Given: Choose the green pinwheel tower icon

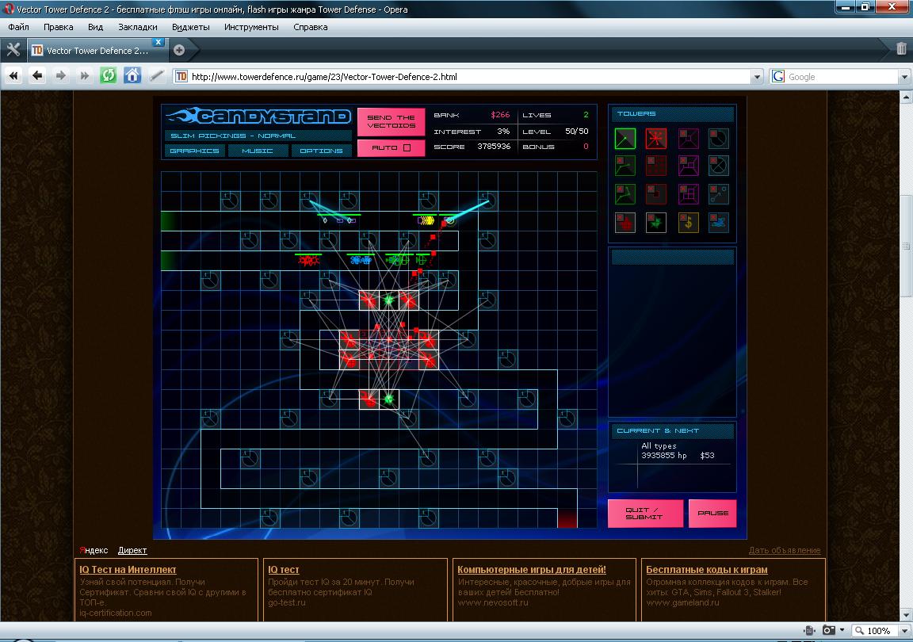Looking at the screenshot, I should click(x=656, y=223).
